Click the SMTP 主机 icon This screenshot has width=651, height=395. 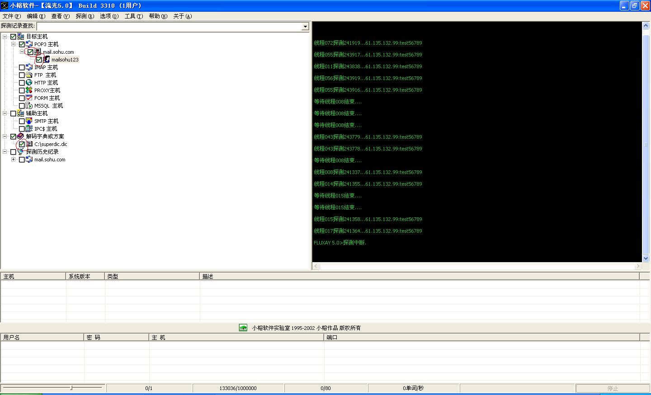[x=29, y=121]
